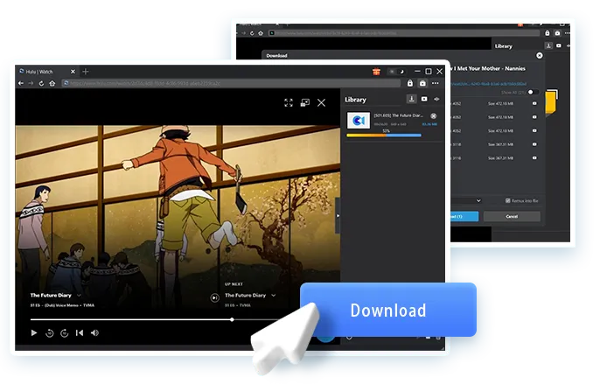Toggle the light/dark theme switch

(396, 72)
